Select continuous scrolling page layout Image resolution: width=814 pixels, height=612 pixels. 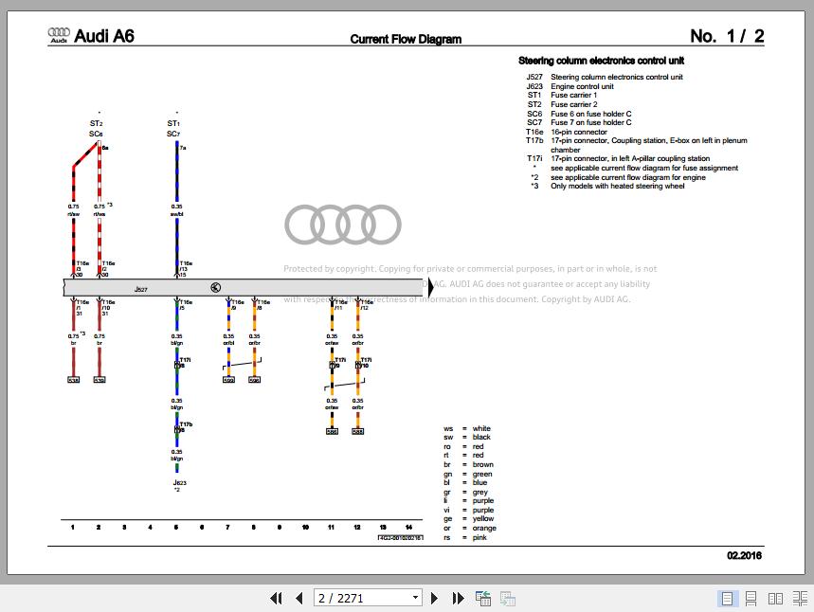[x=751, y=599]
